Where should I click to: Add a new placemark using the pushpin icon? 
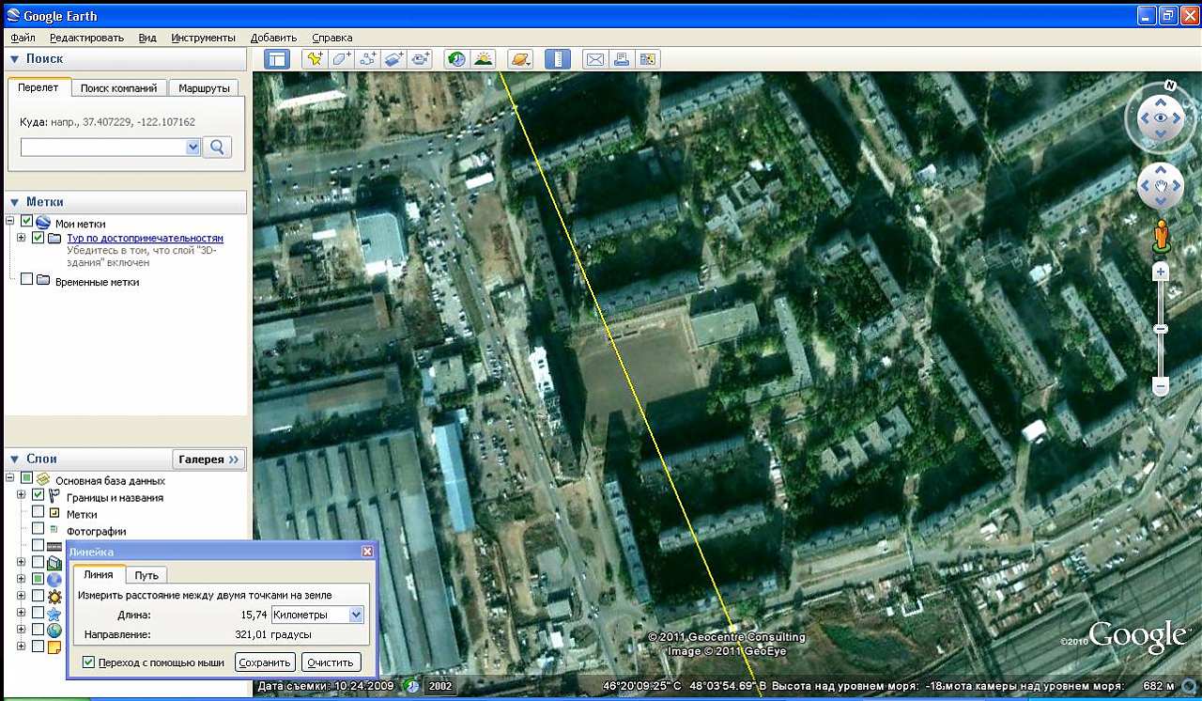tap(315, 59)
